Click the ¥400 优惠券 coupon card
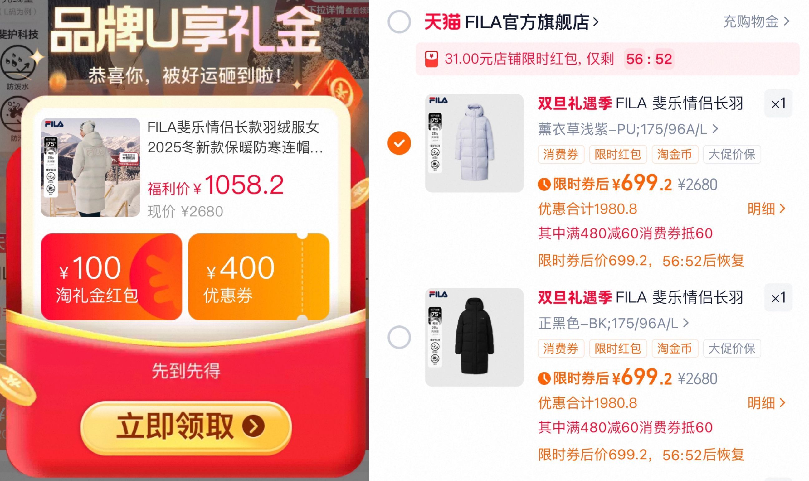809x481 pixels. [259, 277]
